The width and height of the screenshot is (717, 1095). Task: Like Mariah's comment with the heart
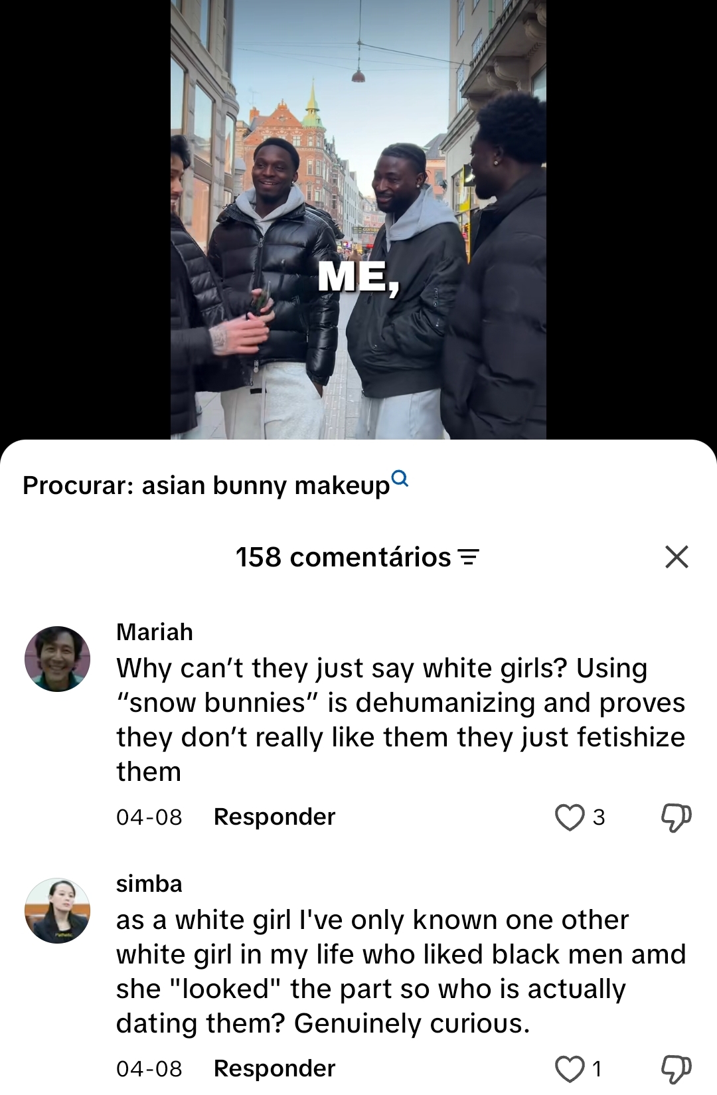point(570,817)
